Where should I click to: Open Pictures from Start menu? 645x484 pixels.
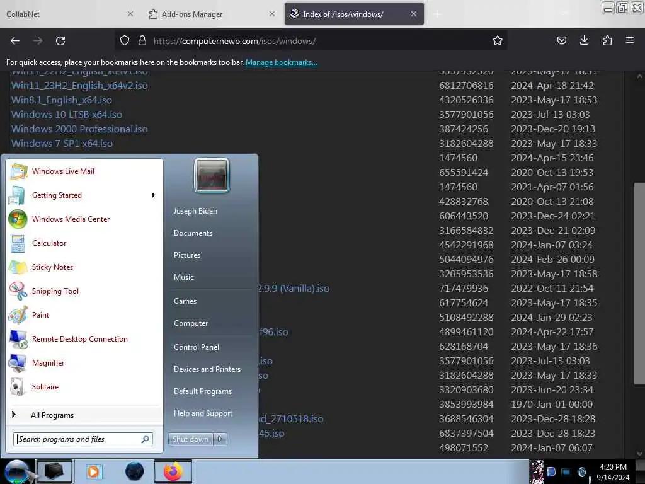coord(187,255)
